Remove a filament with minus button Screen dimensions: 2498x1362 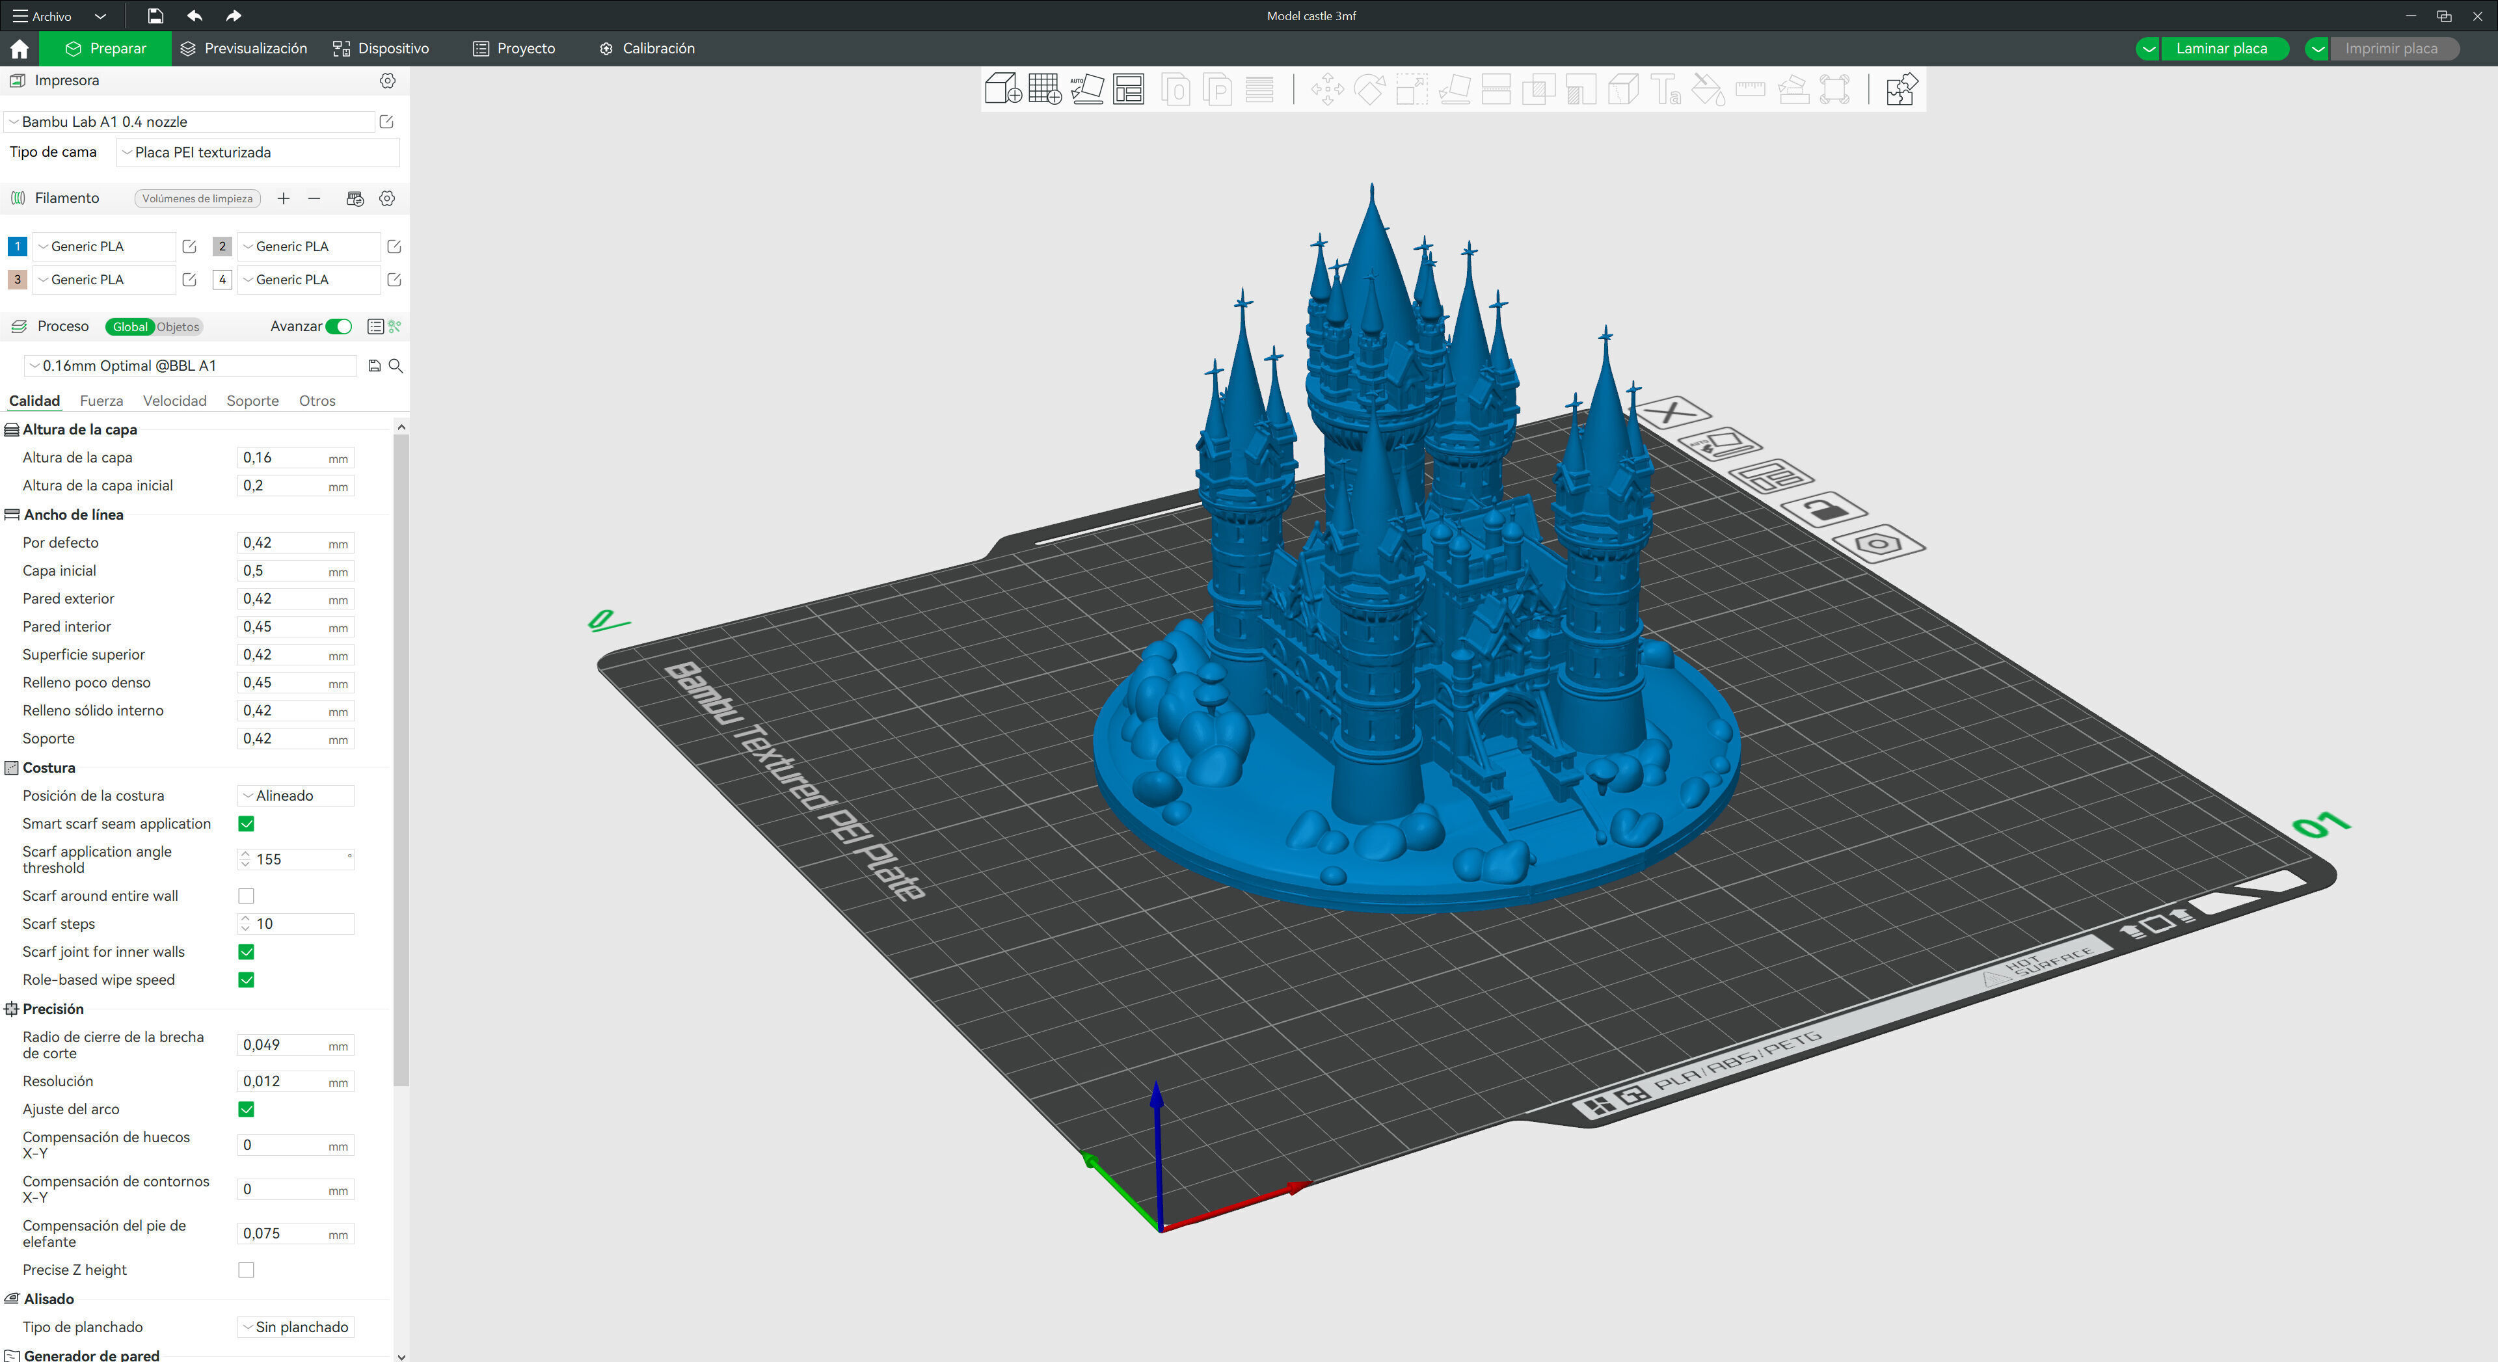[314, 199]
